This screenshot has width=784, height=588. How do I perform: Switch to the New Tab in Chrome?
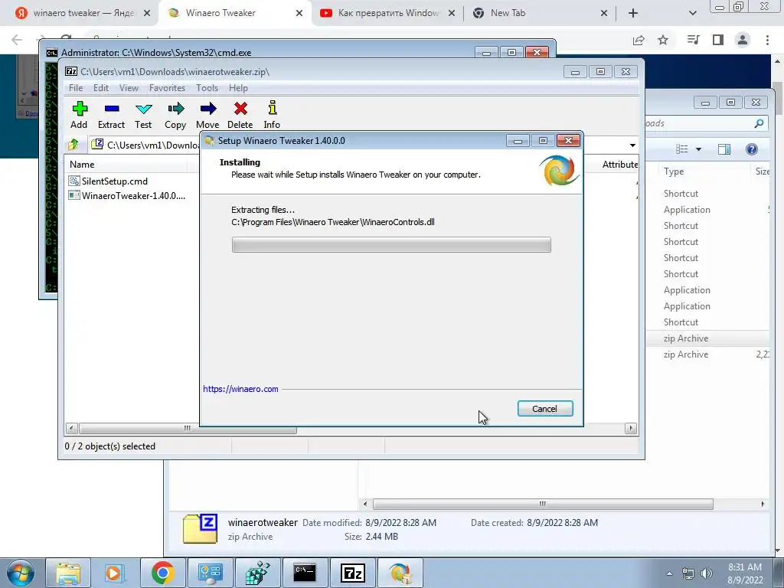[x=508, y=13]
